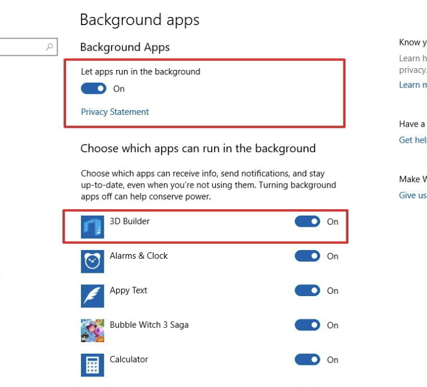The image size is (427, 387).
Task: Turn off Let apps run in background
Action: point(93,89)
